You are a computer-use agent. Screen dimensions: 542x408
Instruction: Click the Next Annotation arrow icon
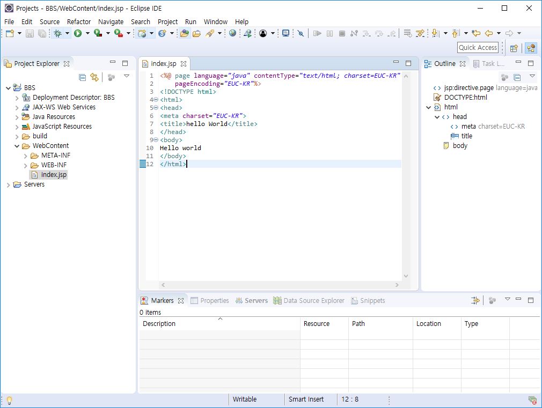click(436, 33)
